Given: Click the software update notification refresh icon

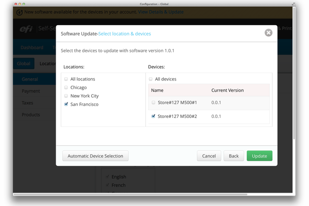Looking at the screenshot, I should click(x=20, y=12).
